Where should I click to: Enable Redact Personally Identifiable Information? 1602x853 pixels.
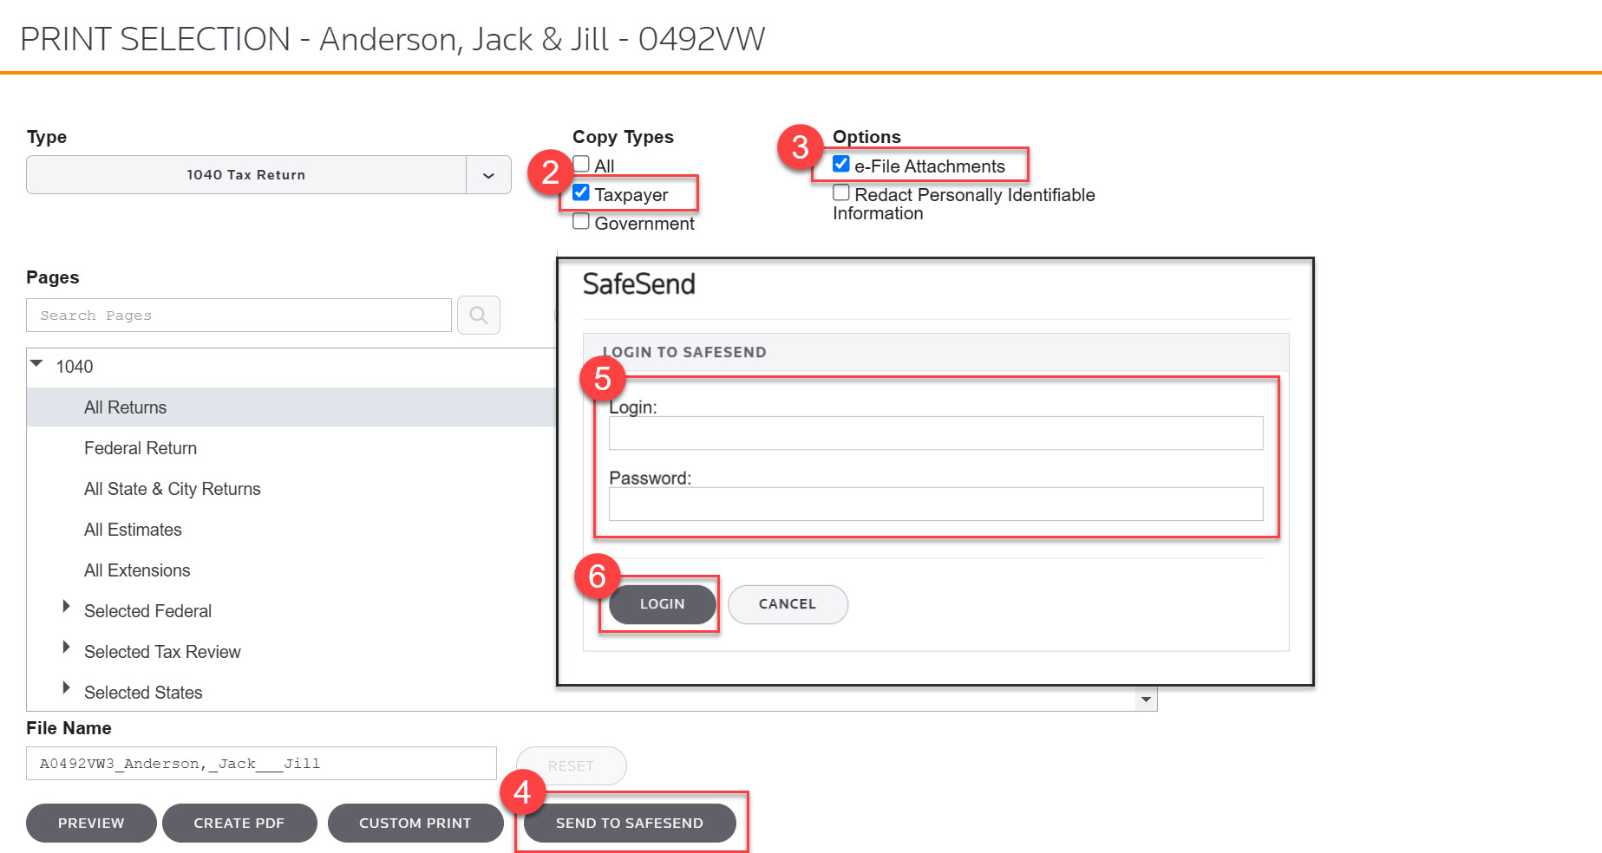840,193
